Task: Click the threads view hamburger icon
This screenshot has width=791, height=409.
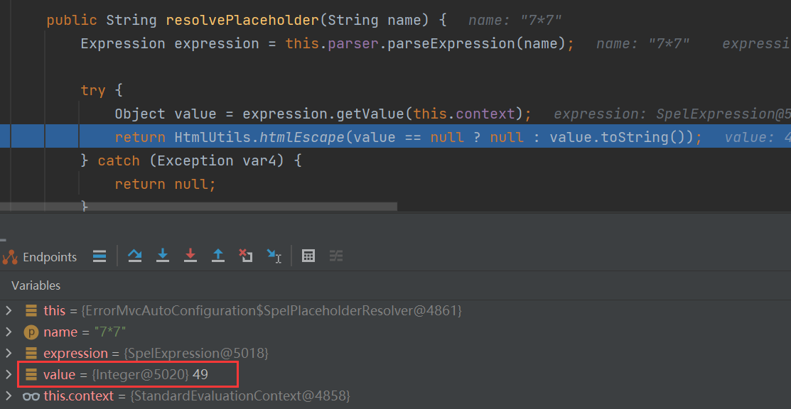Action: coord(99,256)
